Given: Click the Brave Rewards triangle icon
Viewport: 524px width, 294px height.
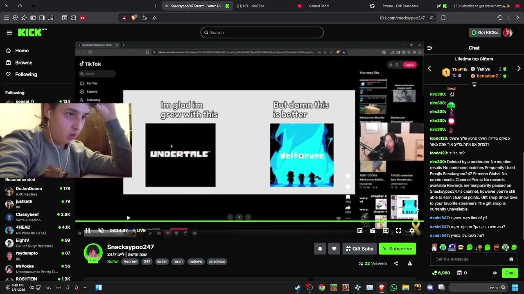Looking at the screenshot, I should (124, 18).
